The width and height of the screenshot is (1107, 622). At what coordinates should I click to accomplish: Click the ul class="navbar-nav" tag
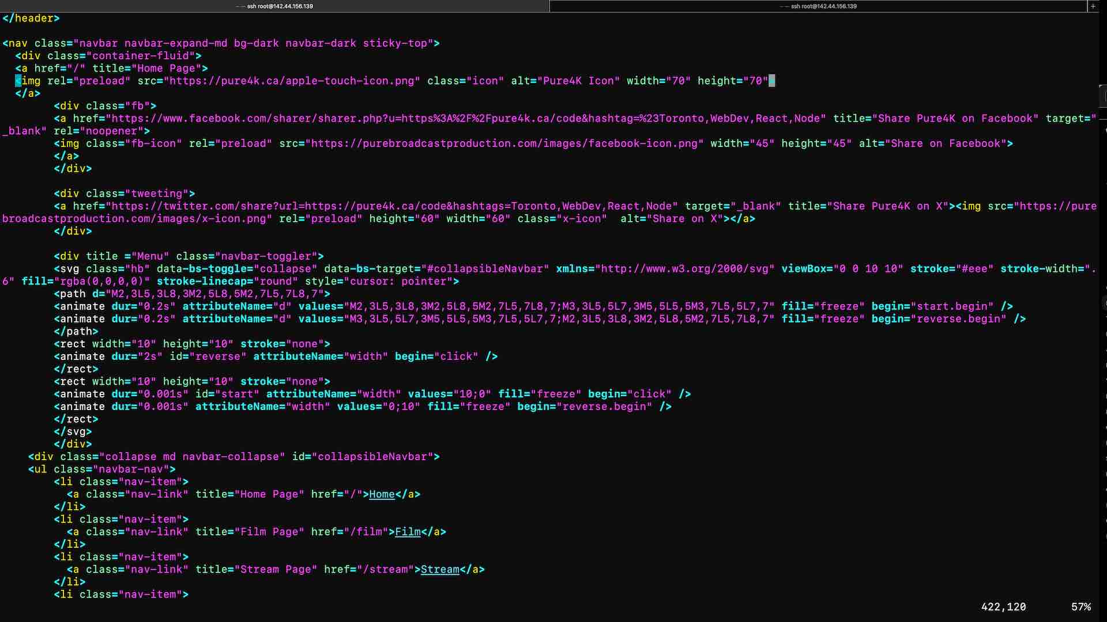pyautogui.click(x=101, y=469)
